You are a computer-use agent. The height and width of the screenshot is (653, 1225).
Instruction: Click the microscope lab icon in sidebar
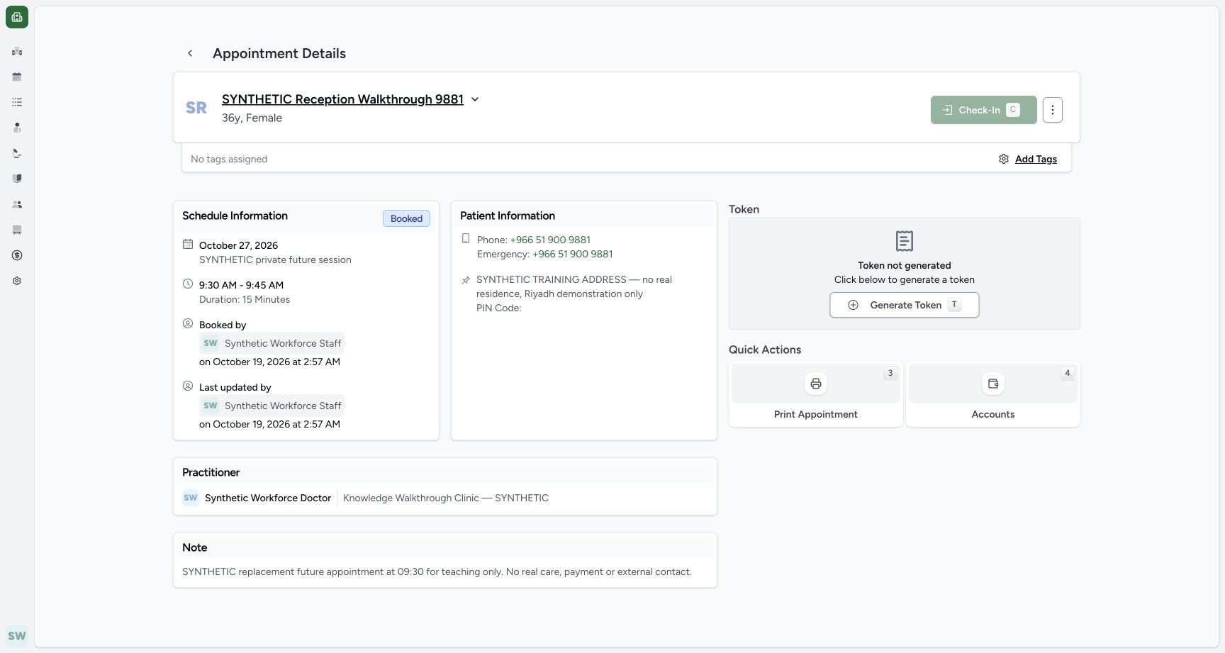(x=17, y=153)
